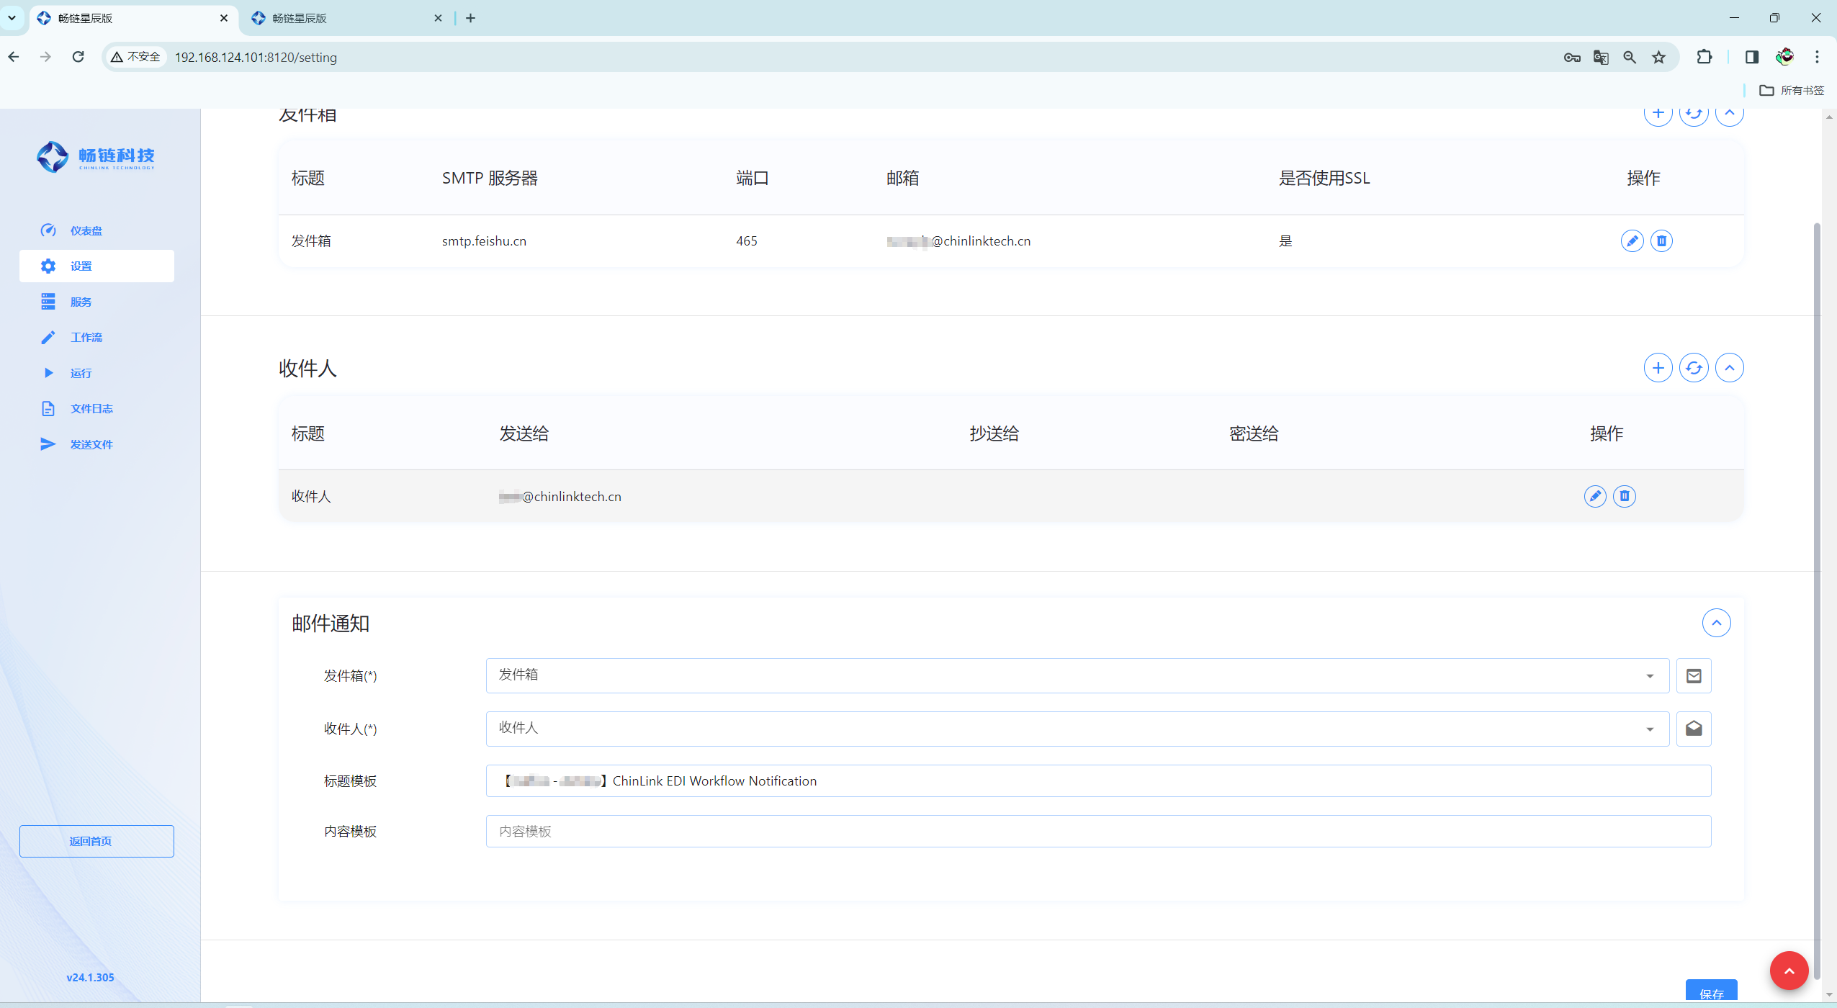Image resolution: width=1837 pixels, height=1008 pixels.
Task: Refresh the 收件人 recipient list
Action: click(1694, 369)
